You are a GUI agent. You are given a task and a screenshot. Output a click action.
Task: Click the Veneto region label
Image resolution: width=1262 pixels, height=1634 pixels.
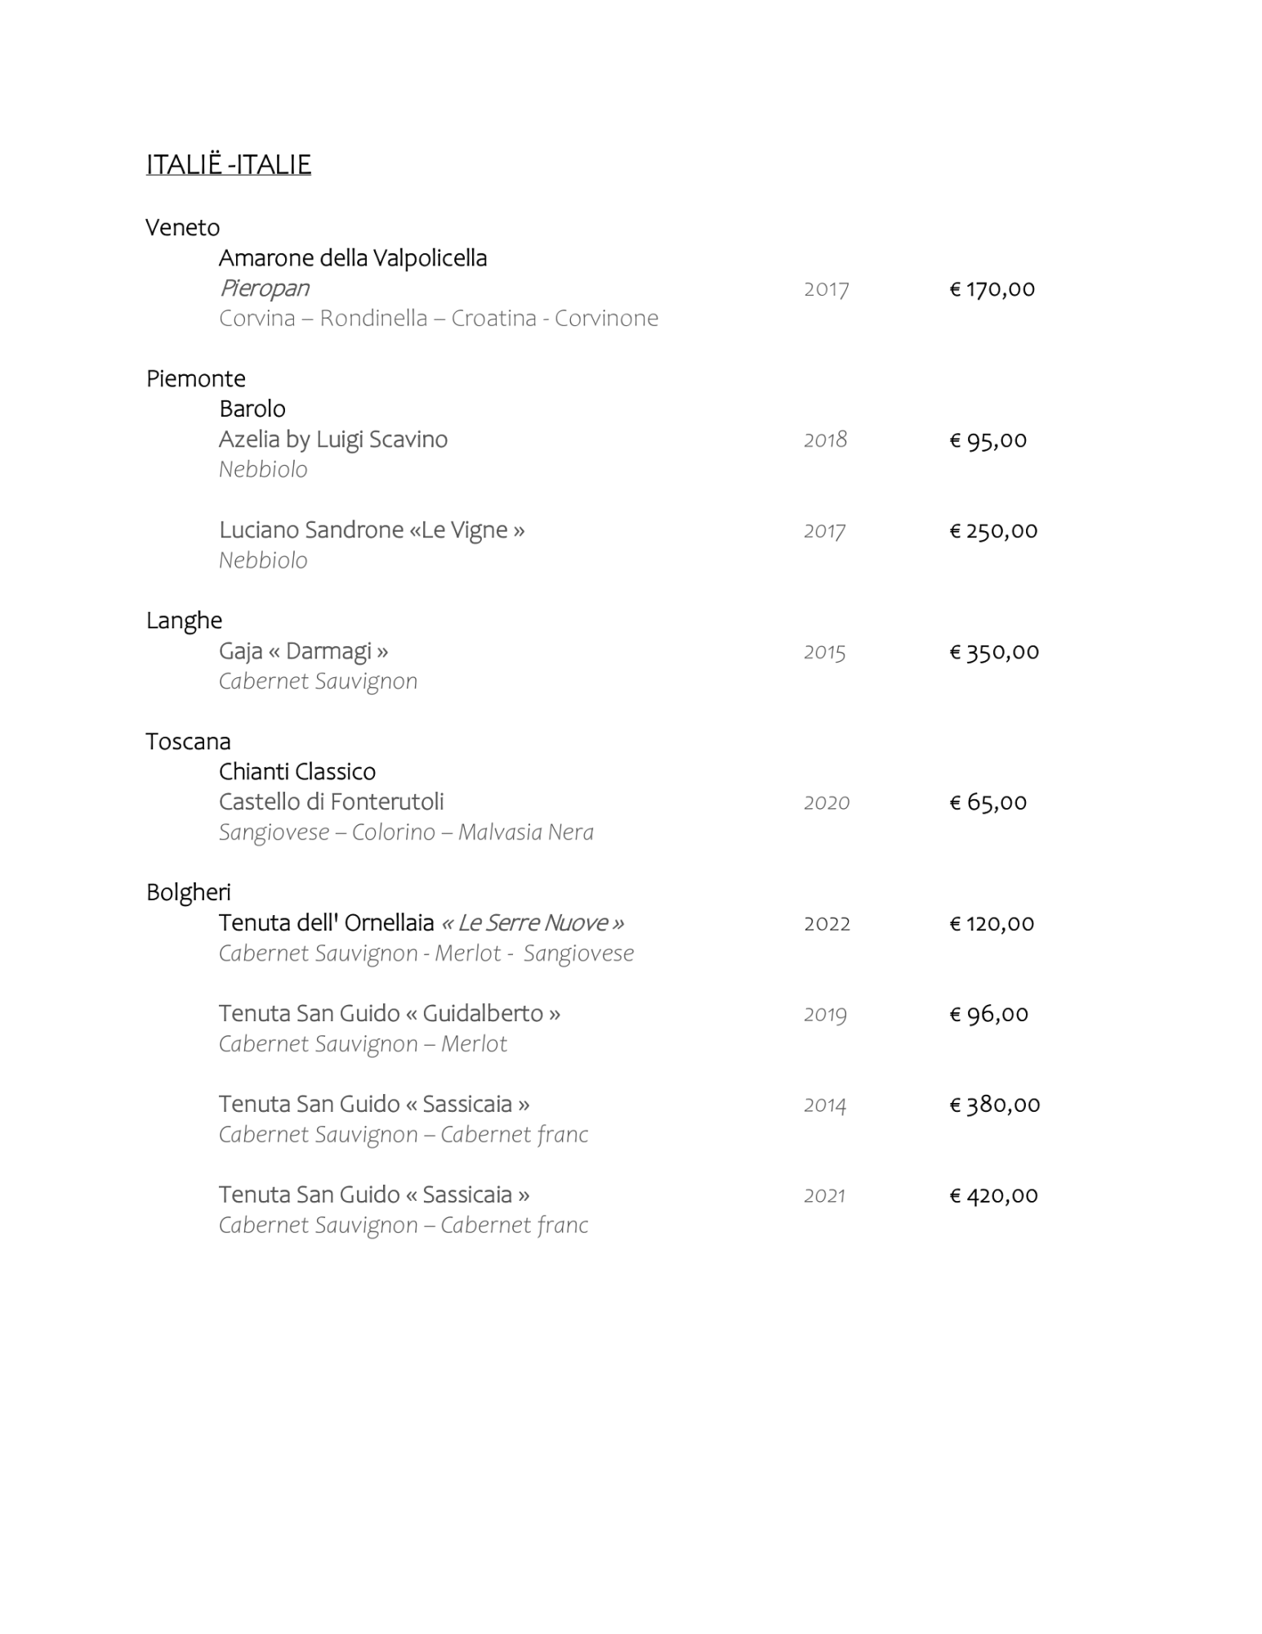coord(182,227)
